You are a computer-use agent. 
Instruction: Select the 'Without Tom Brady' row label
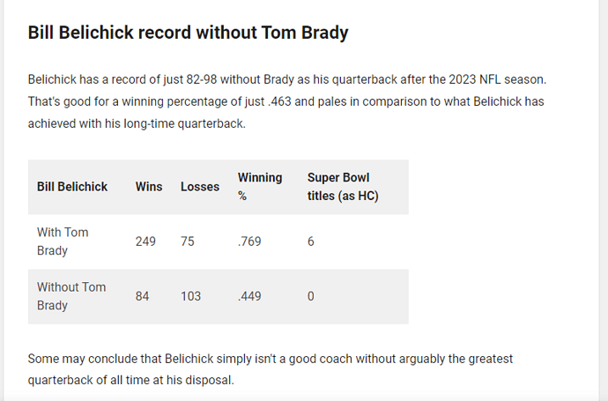click(x=71, y=296)
